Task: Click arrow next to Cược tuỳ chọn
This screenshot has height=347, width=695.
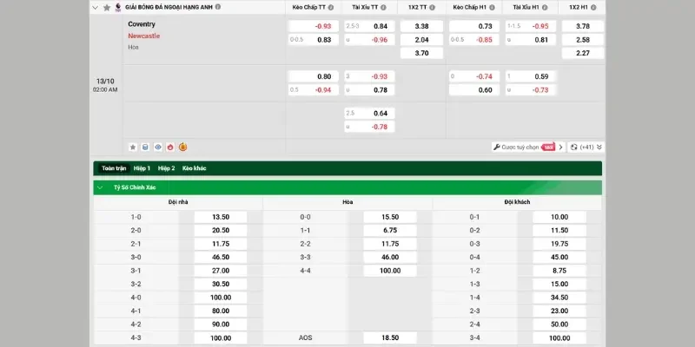Action: click(x=560, y=147)
